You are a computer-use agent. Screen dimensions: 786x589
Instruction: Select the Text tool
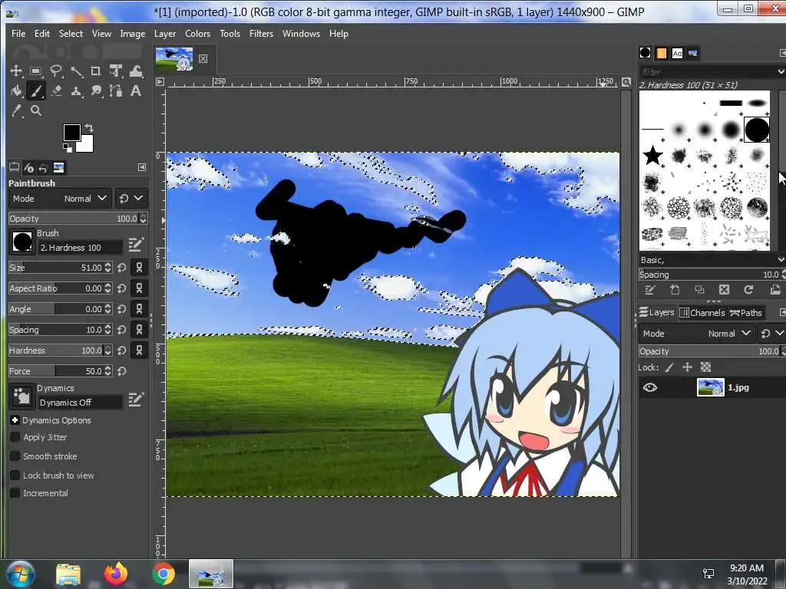(x=136, y=91)
